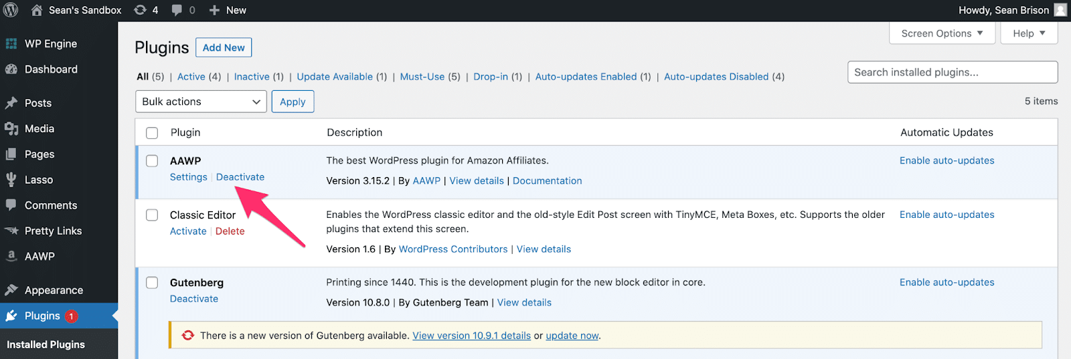Deactivate the Gutenberg plugin
This screenshot has height=359, width=1071.
(x=194, y=299)
